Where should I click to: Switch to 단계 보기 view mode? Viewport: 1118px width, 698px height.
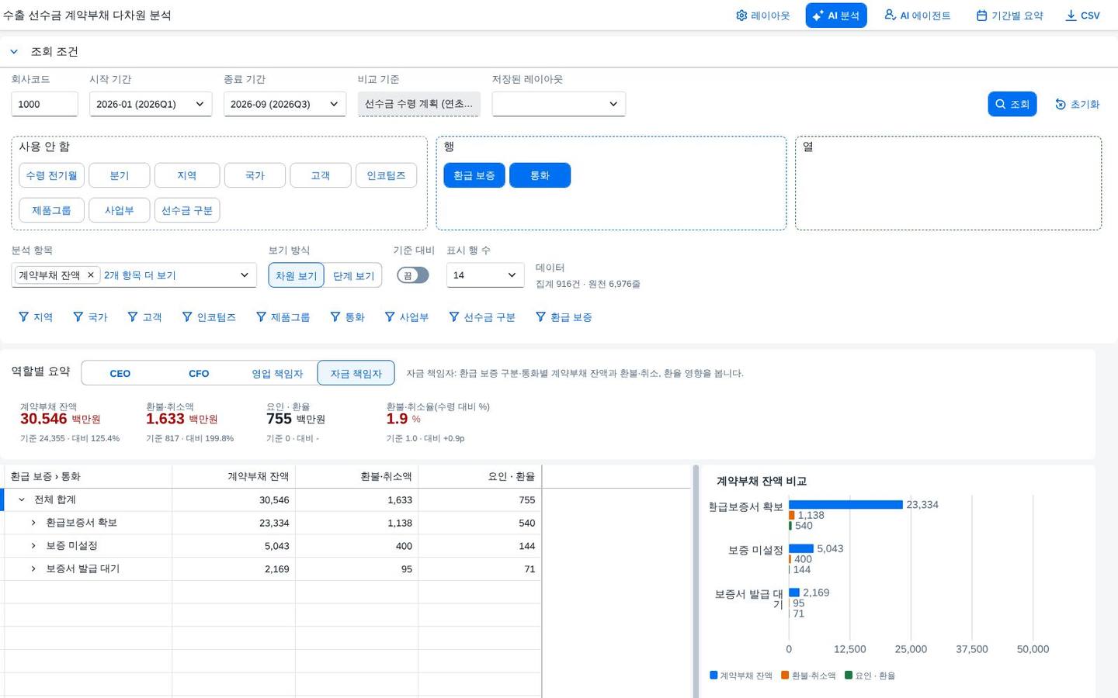353,275
